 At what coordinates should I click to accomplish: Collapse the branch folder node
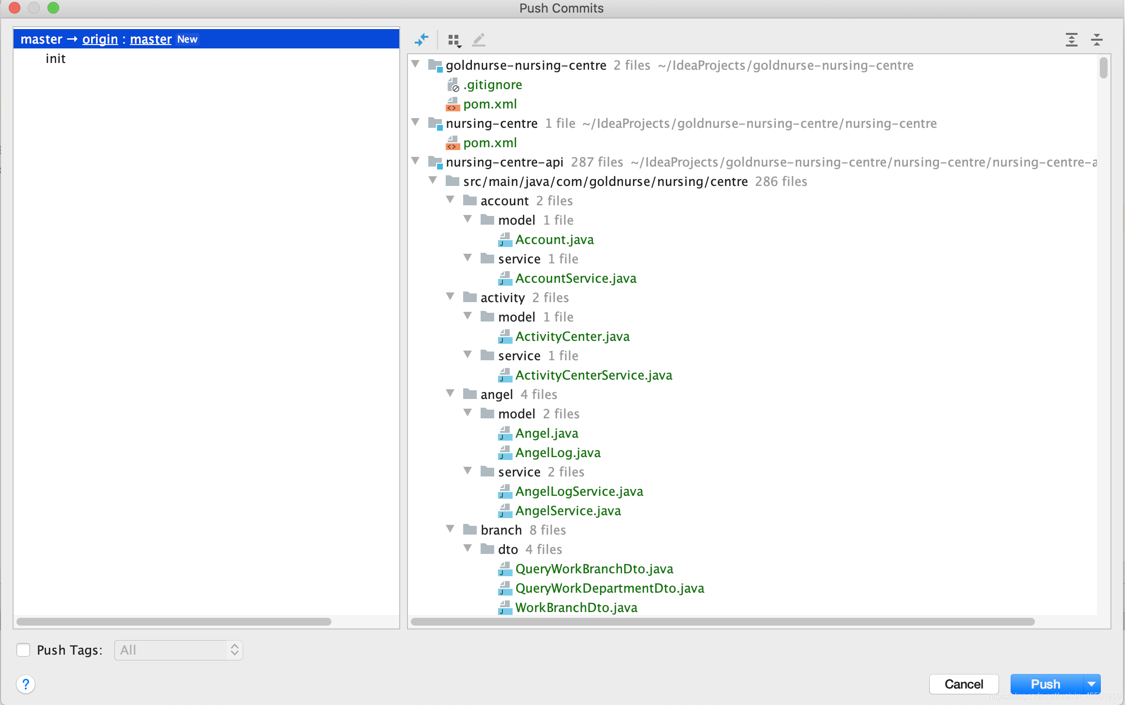pyautogui.click(x=451, y=529)
